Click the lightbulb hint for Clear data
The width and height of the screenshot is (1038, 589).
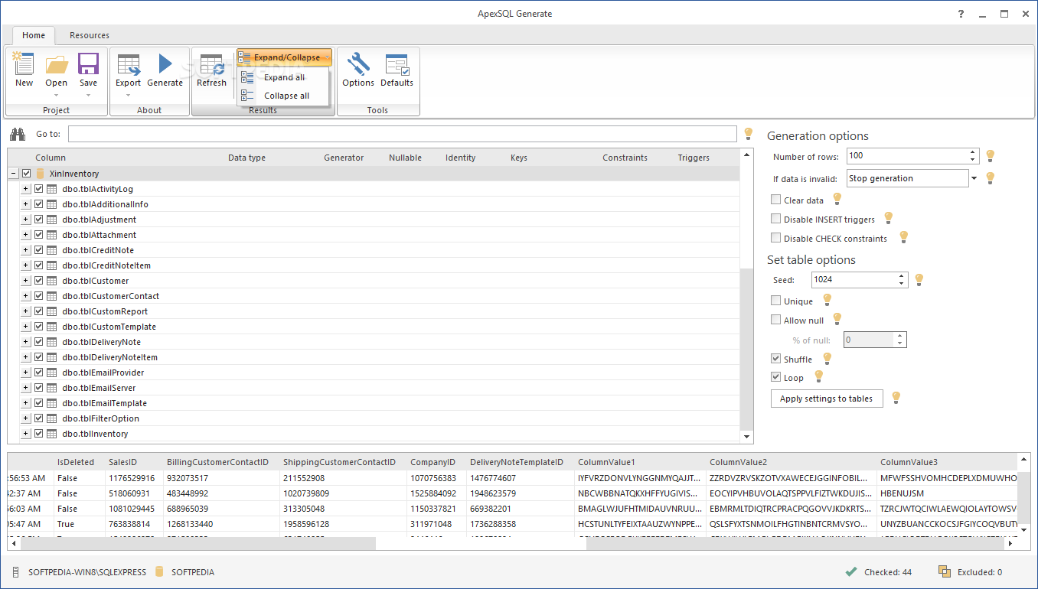pyautogui.click(x=837, y=199)
